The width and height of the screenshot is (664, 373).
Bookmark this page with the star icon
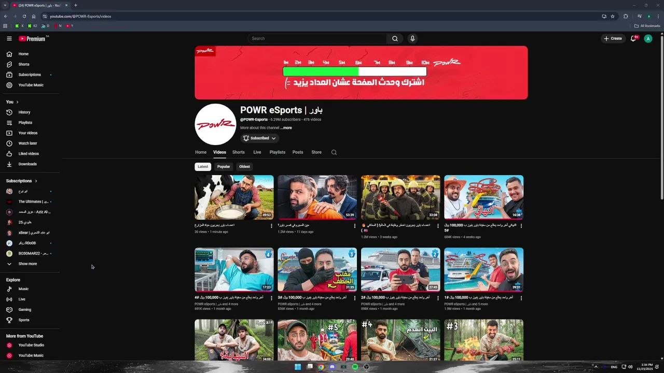[x=613, y=16]
